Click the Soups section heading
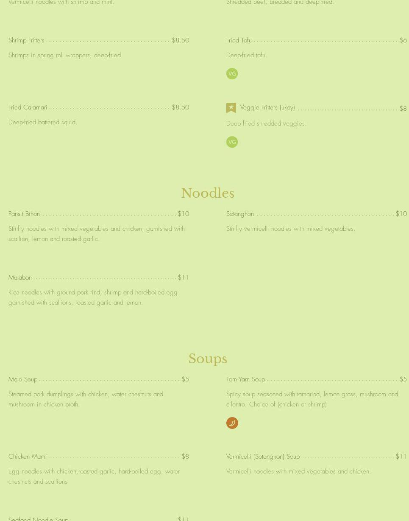The width and height of the screenshot is (409, 521). point(207,359)
